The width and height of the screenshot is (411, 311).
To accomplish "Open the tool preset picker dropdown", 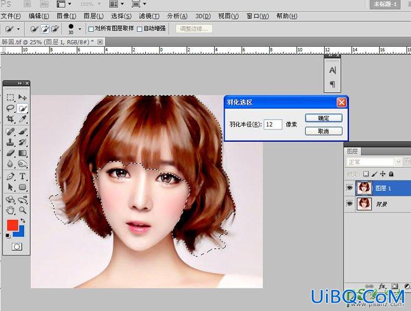I will pyautogui.click(x=18, y=29).
